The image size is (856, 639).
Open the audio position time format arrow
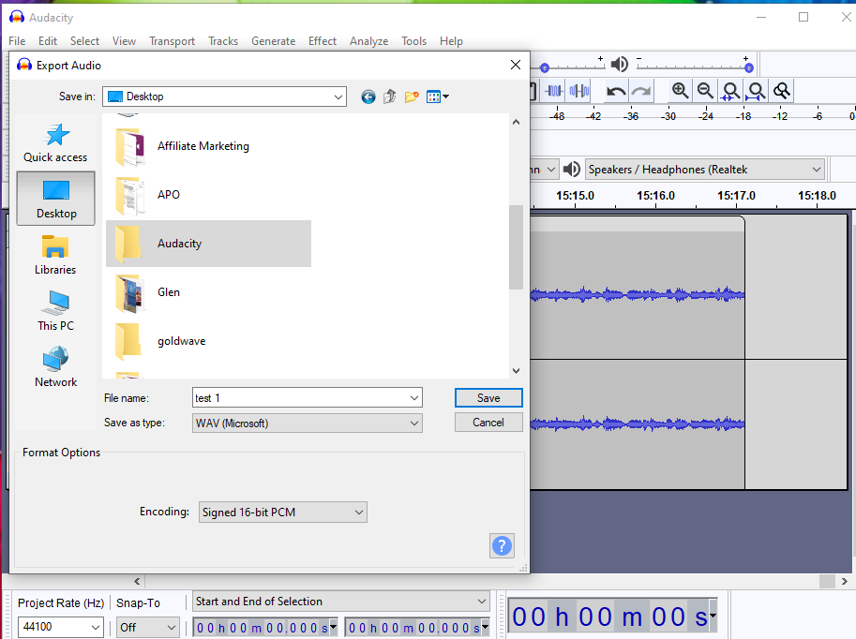coord(712,616)
